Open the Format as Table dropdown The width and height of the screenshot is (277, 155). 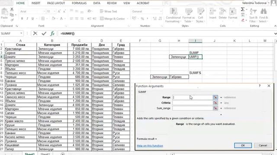pos(189,15)
